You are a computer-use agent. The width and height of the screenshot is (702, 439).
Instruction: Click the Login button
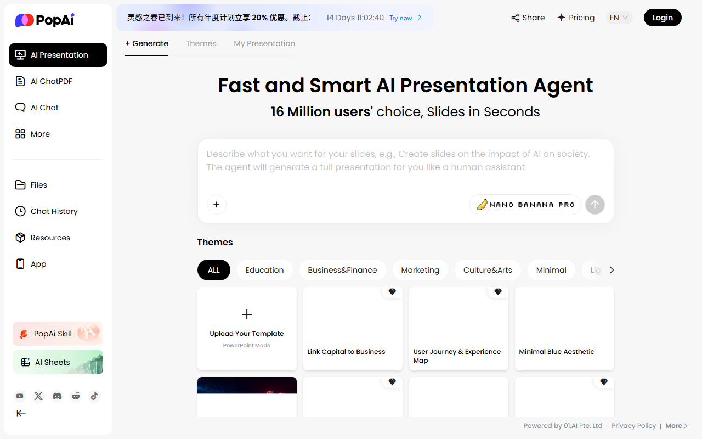point(663,18)
